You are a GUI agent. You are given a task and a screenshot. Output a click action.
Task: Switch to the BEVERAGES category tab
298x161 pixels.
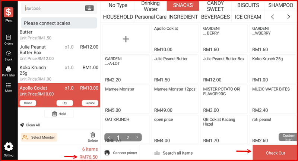[x=216, y=17]
